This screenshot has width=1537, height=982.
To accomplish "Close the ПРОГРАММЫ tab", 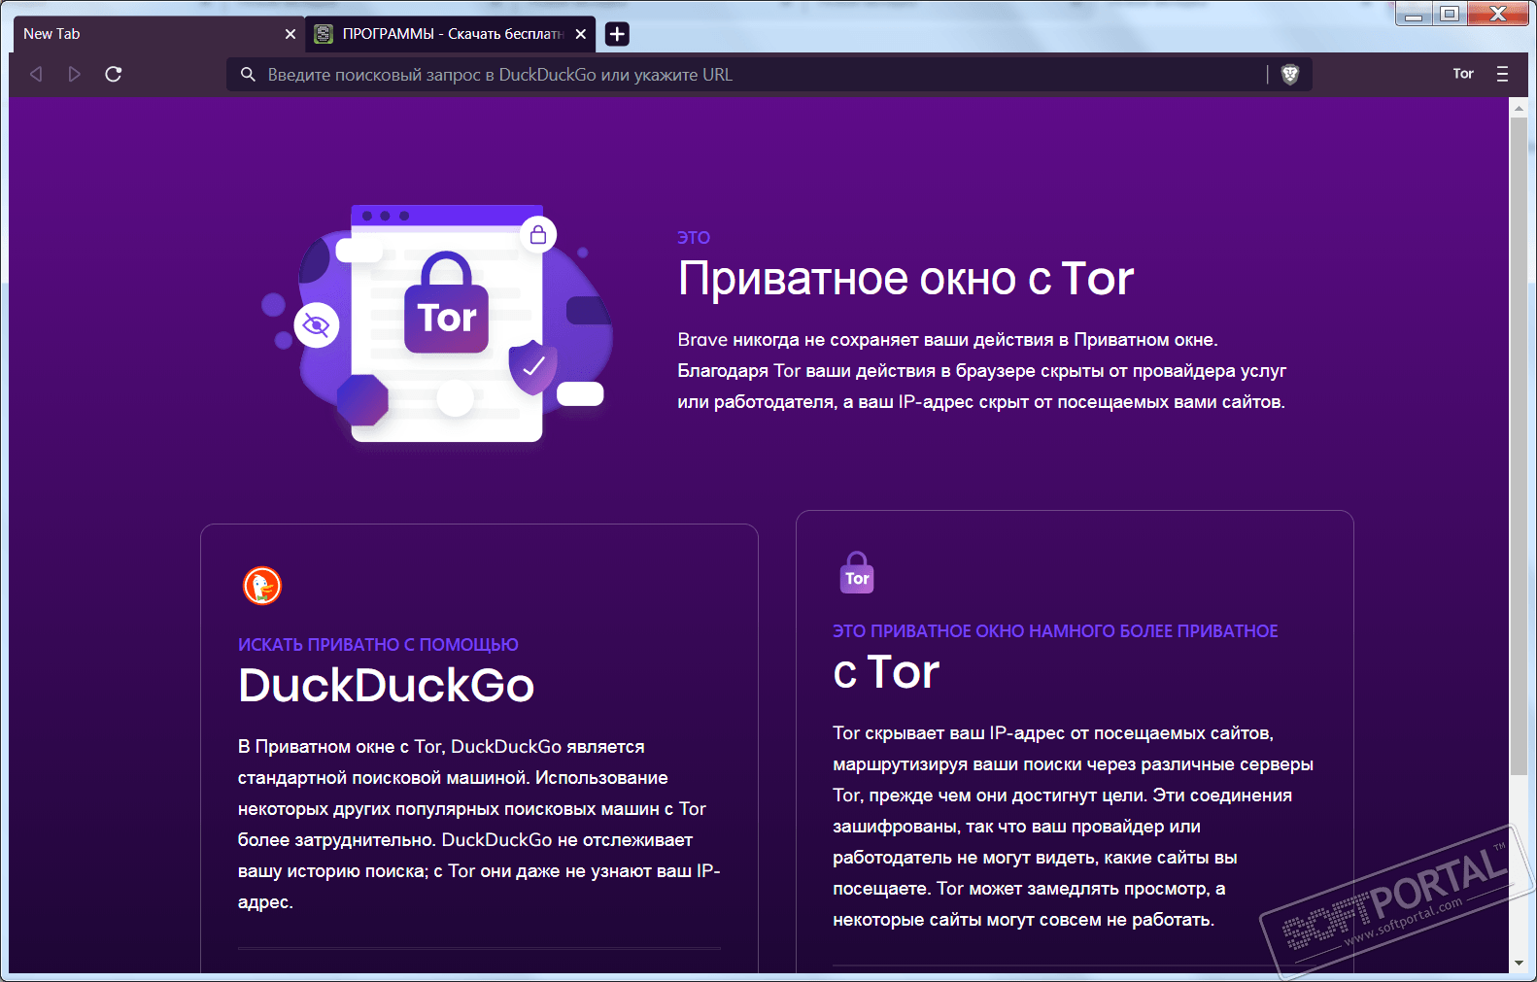I will (x=580, y=34).
